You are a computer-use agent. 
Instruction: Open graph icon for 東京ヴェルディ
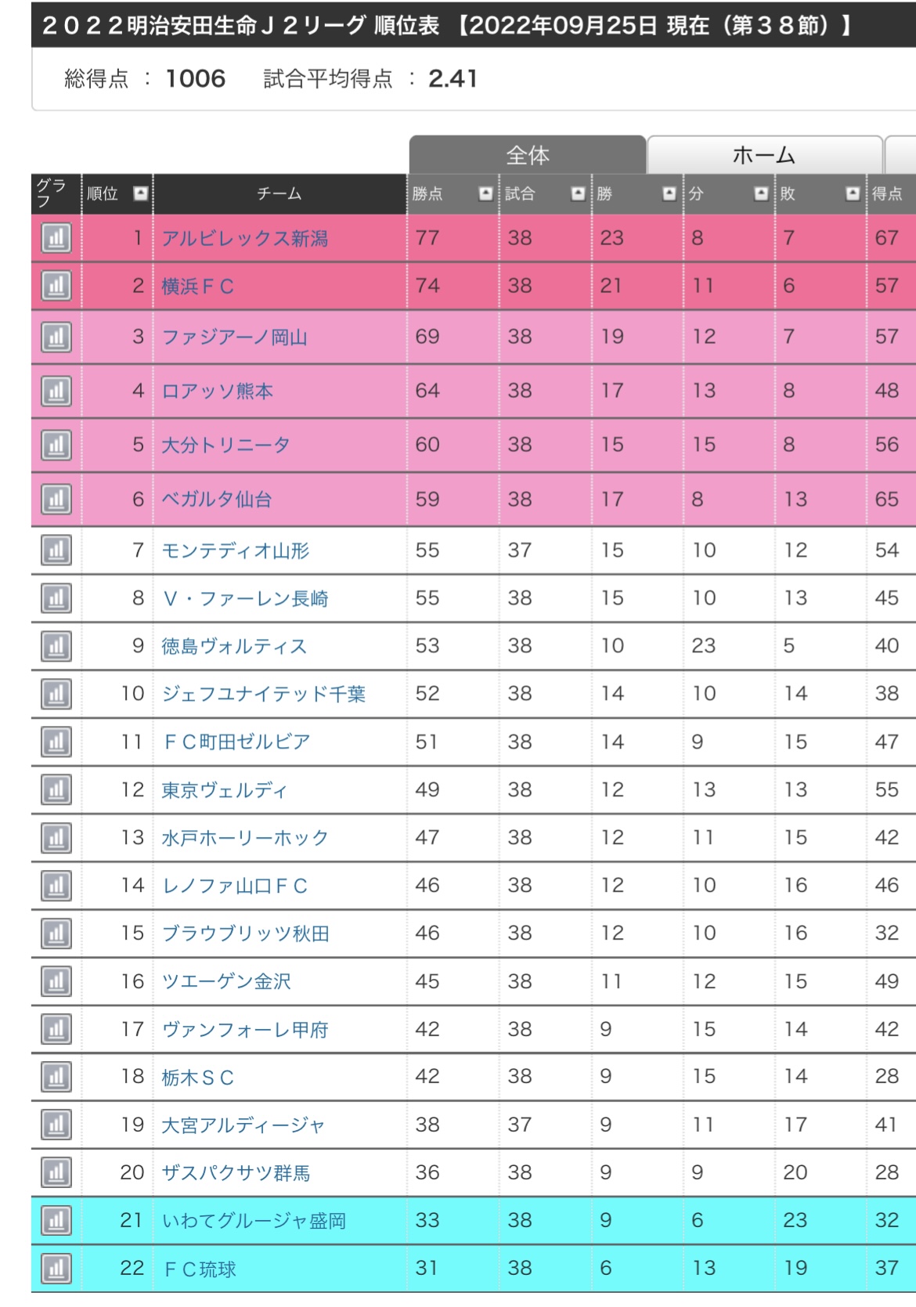[x=56, y=789]
